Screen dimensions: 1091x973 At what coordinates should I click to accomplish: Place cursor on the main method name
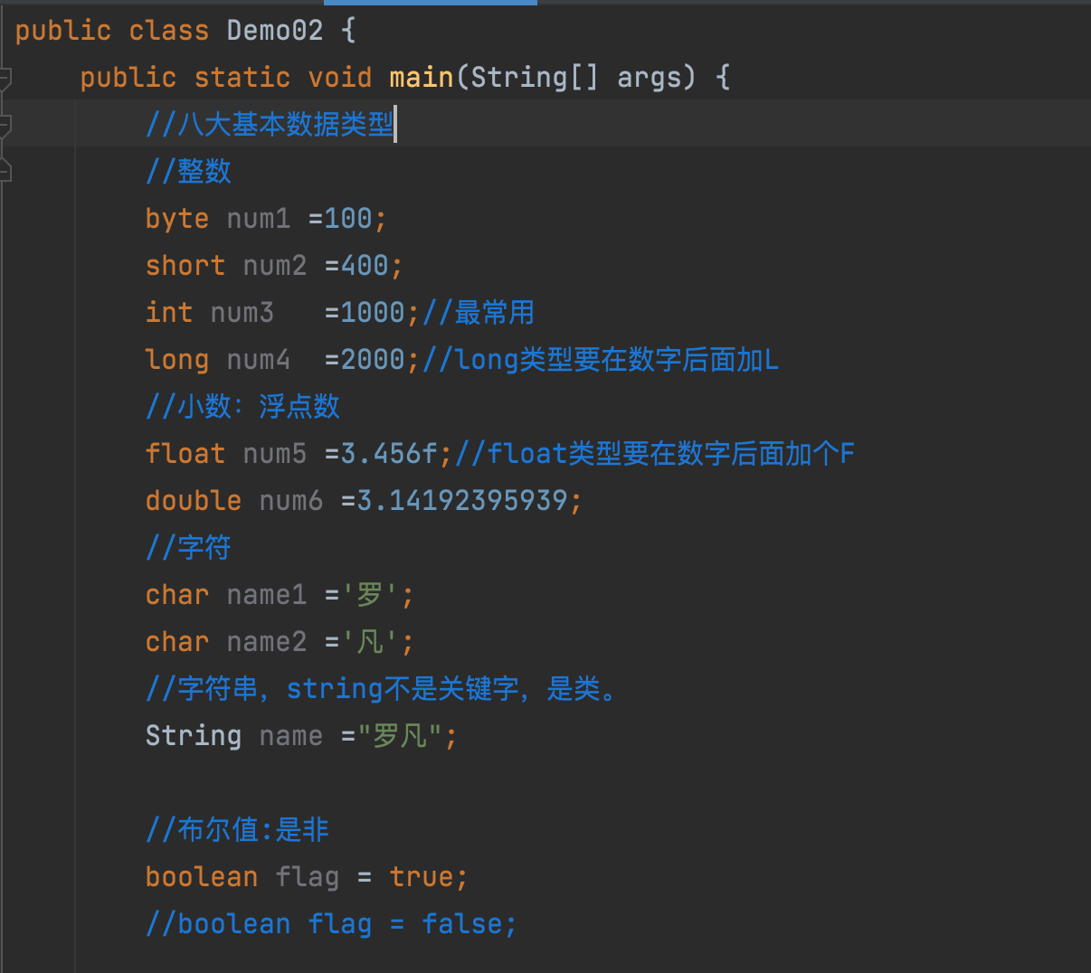[421, 78]
